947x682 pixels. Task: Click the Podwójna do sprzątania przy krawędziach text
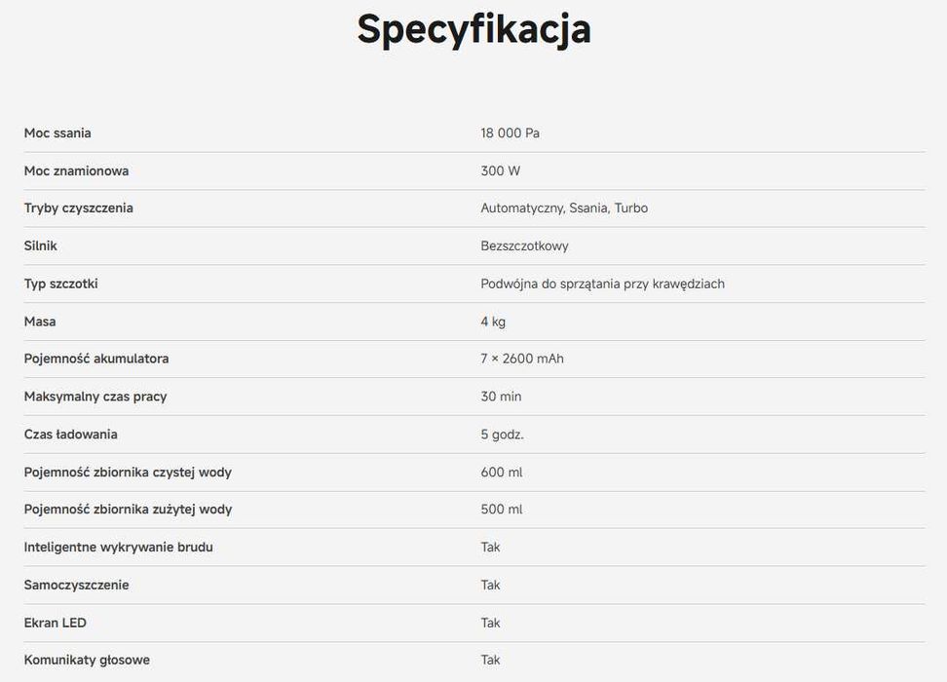tap(602, 284)
